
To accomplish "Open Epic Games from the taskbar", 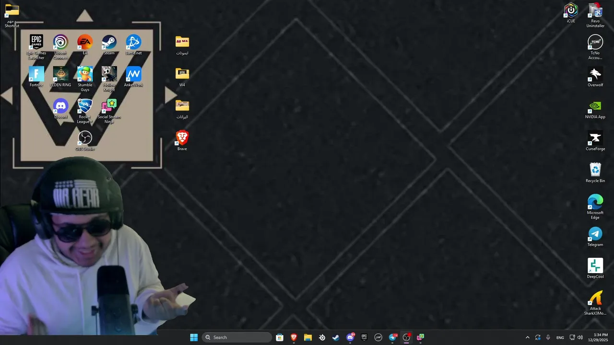I will [364, 337].
